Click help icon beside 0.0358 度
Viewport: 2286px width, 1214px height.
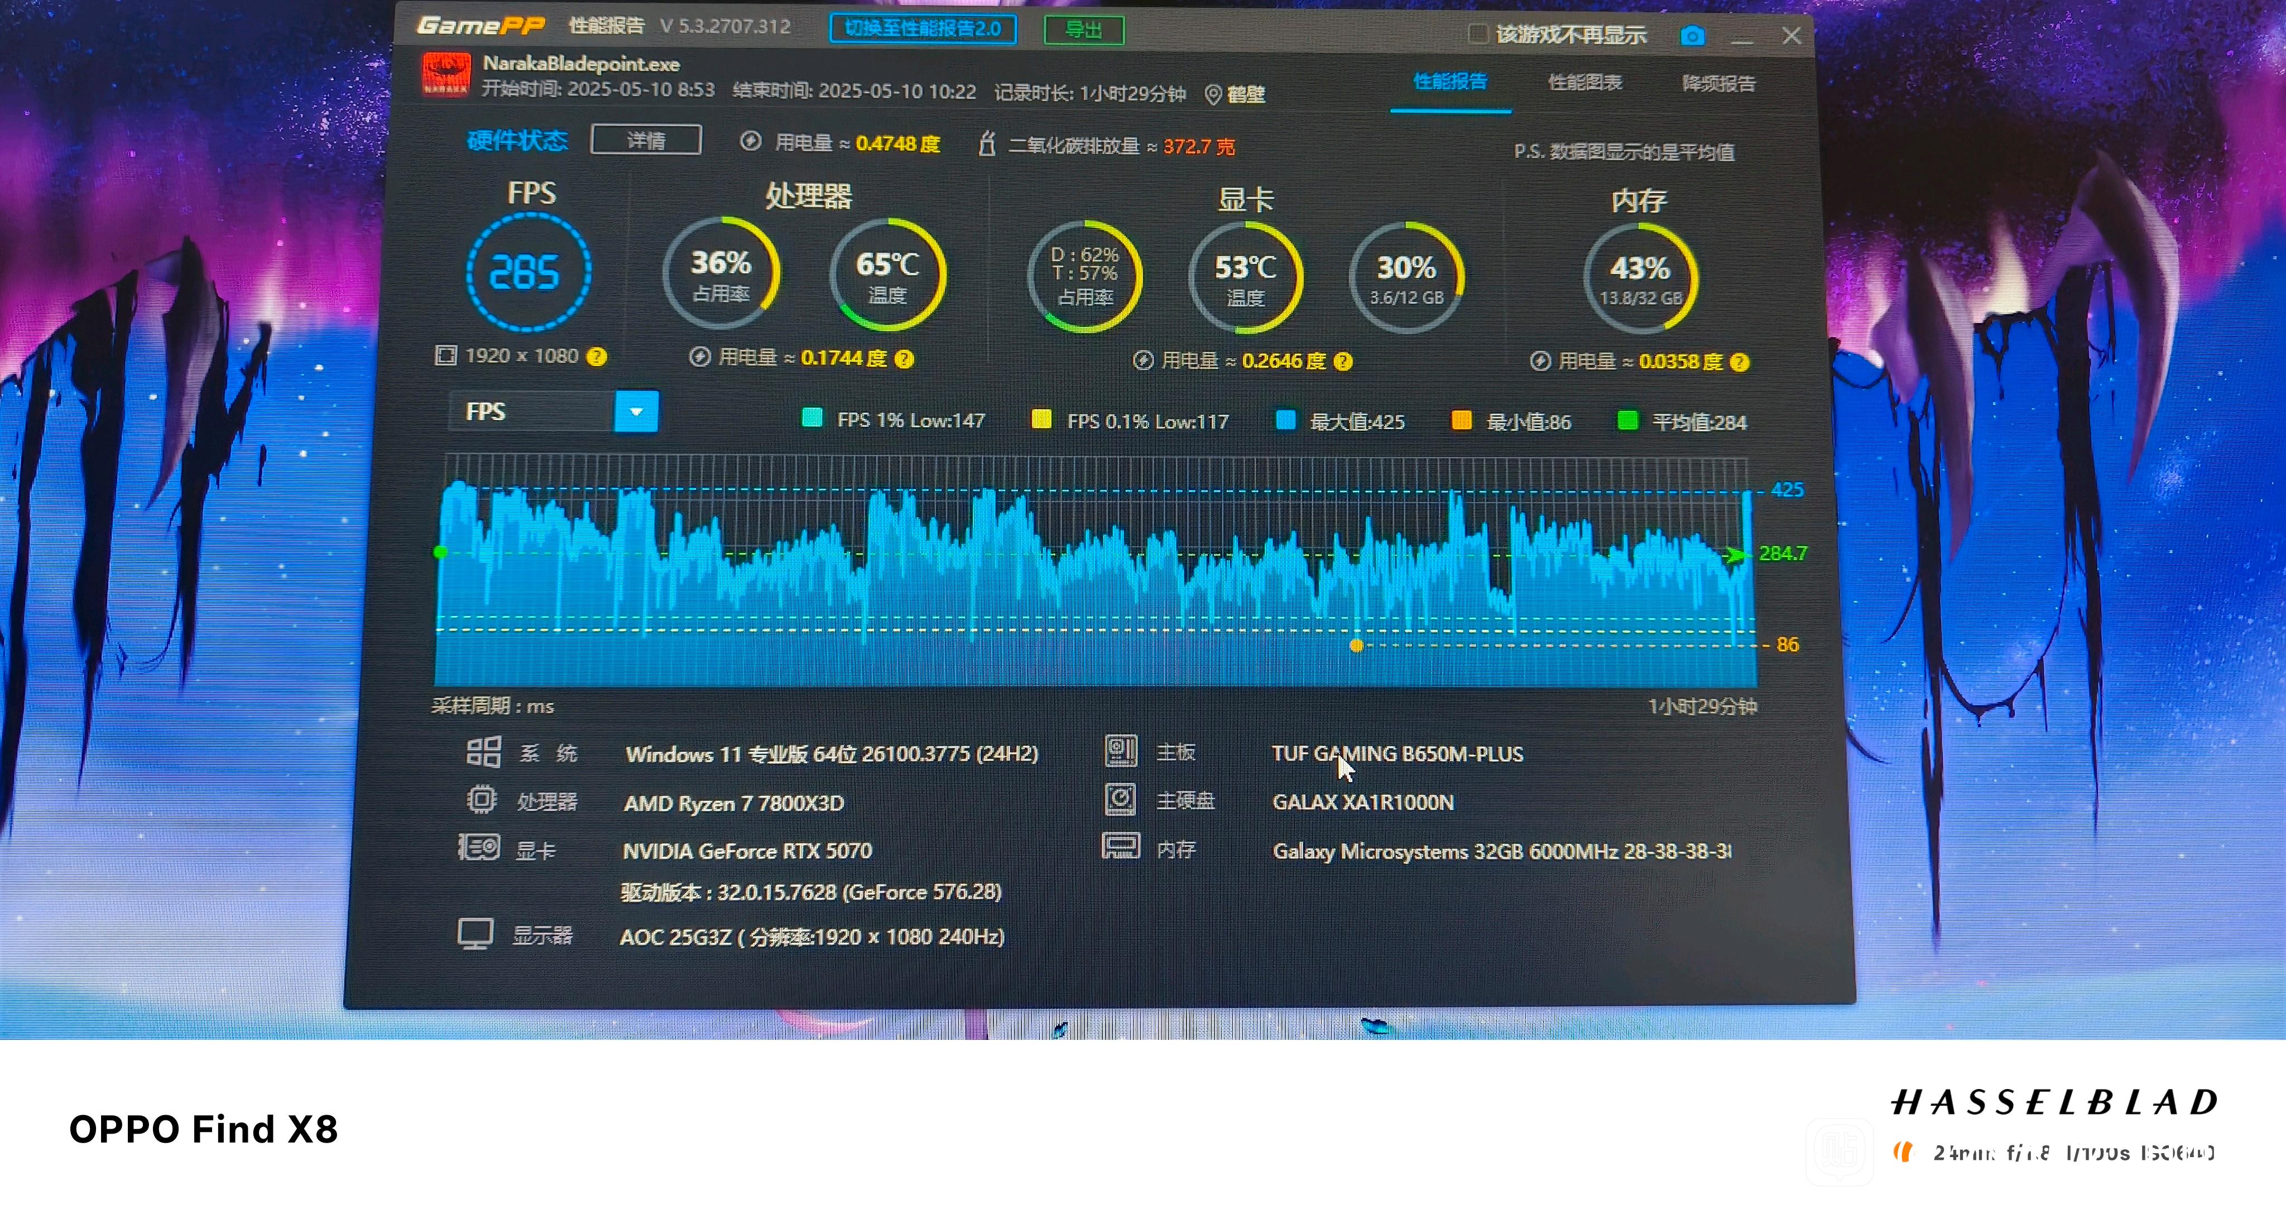tap(1740, 362)
